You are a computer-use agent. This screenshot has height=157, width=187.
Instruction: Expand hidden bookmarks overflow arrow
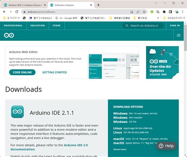158,18
